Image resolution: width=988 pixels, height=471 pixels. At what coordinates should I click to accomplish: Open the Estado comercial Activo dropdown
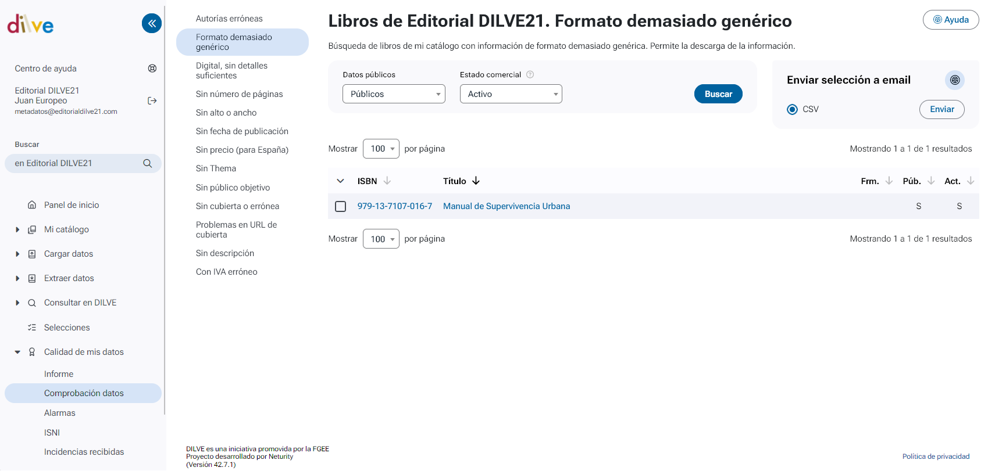pos(511,94)
